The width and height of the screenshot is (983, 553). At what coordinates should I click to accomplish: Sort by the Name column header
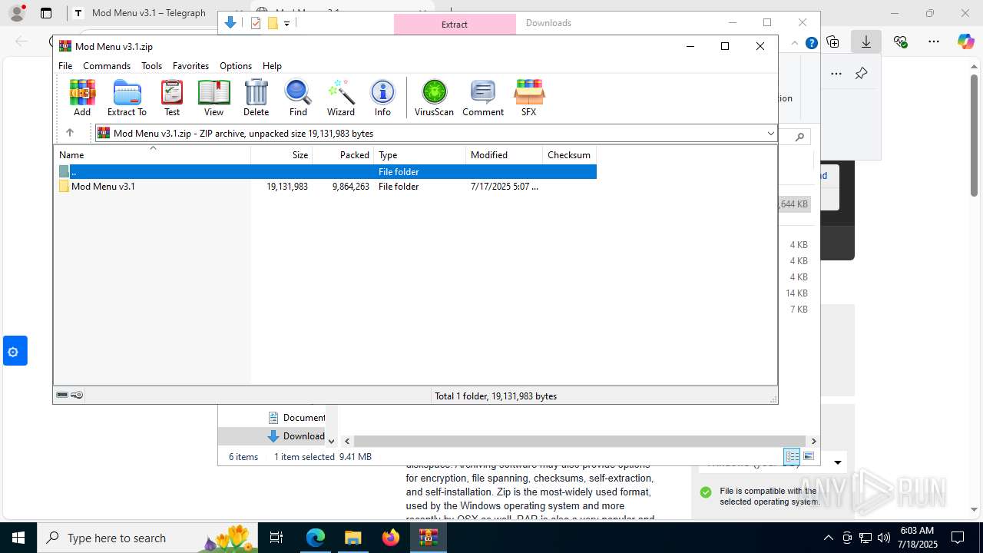152,154
